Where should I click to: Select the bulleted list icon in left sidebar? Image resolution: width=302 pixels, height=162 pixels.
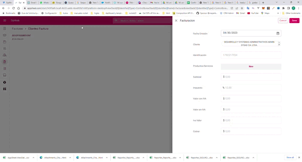pos(5,69)
